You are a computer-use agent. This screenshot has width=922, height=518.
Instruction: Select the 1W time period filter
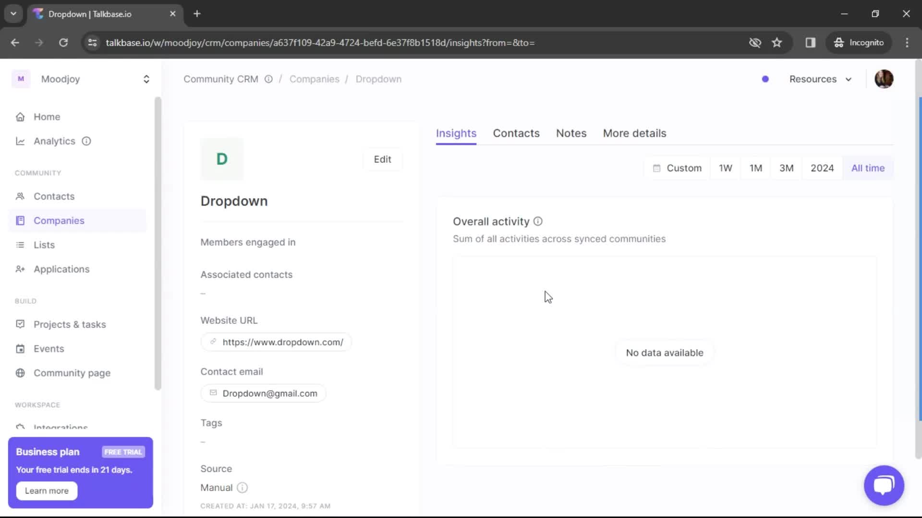[x=725, y=167]
